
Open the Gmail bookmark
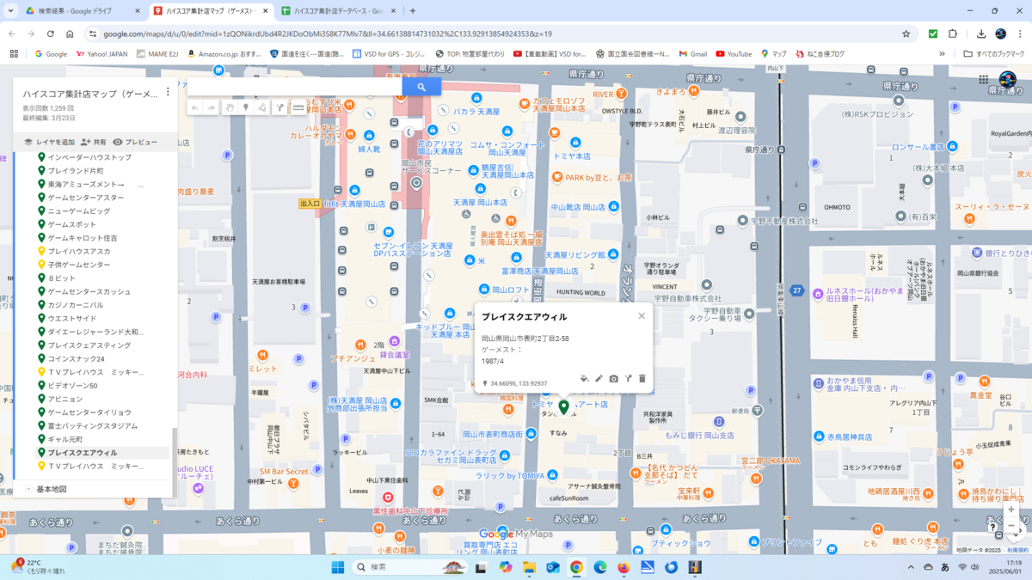(x=691, y=53)
